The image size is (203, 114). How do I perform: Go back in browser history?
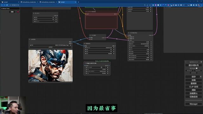coord(2,5)
